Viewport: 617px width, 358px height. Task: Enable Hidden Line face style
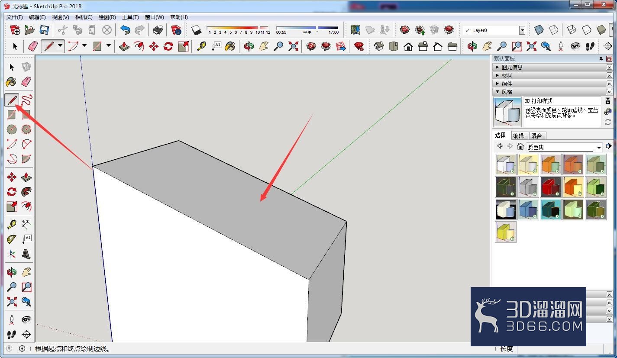click(x=586, y=30)
